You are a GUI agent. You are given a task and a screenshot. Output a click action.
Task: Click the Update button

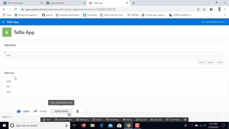coord(211,62)
